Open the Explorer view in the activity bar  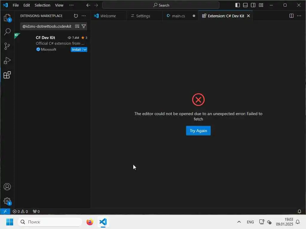[x=7, y=18]
